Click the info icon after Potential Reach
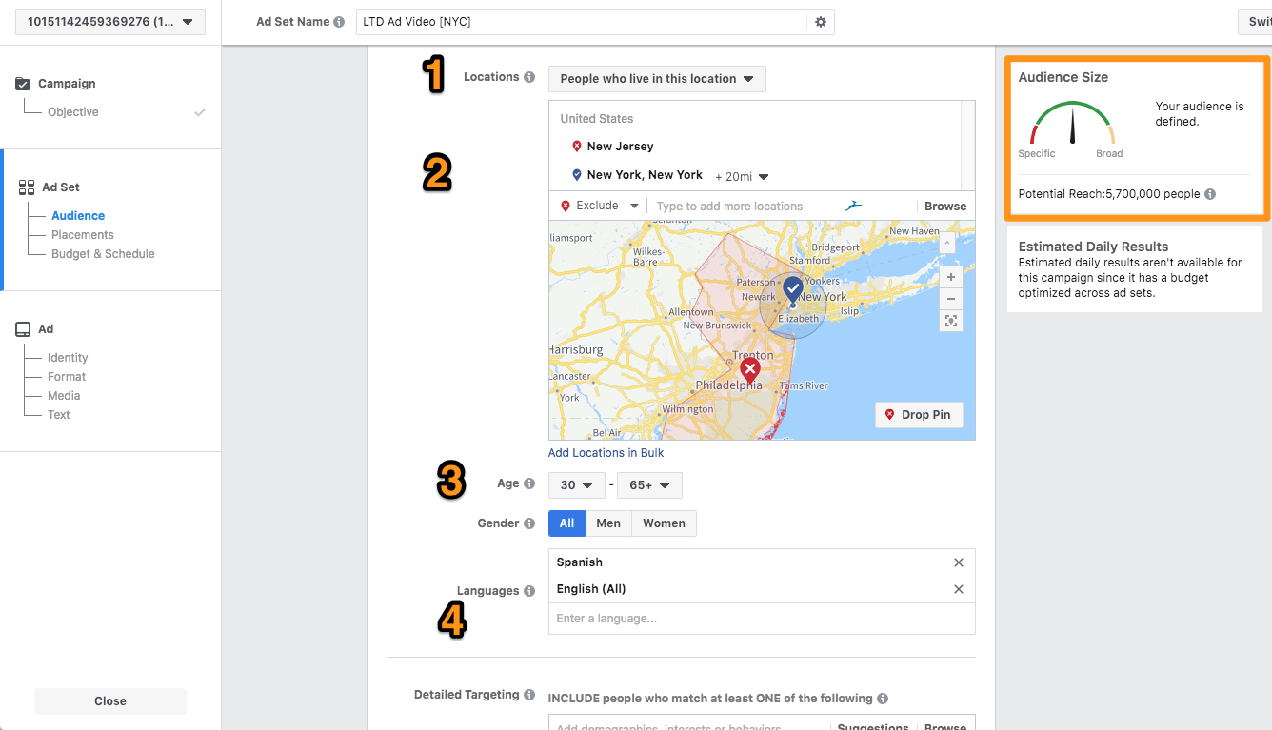The image size is (1272, 730). click(x=1210, y=194)
